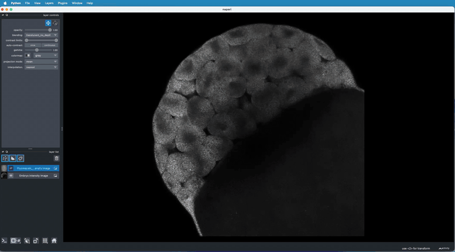Click image type icon on Embryo layer

pos(55,176)
